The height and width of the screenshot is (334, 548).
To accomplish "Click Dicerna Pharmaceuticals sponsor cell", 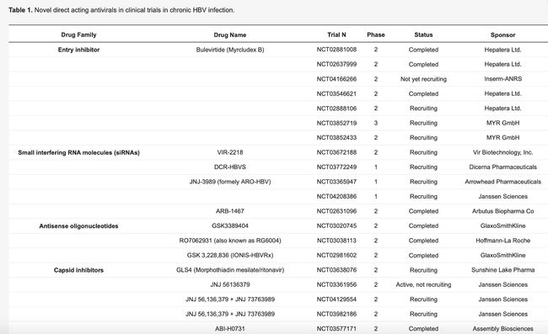I will [x=503, y=167].
